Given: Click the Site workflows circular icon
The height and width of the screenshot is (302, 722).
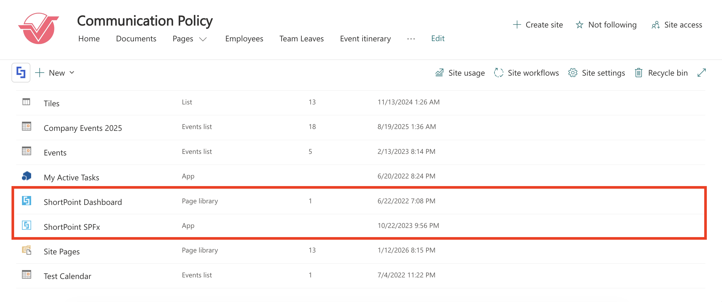Looking at the screenshot, I should click(x=498, y=73).
